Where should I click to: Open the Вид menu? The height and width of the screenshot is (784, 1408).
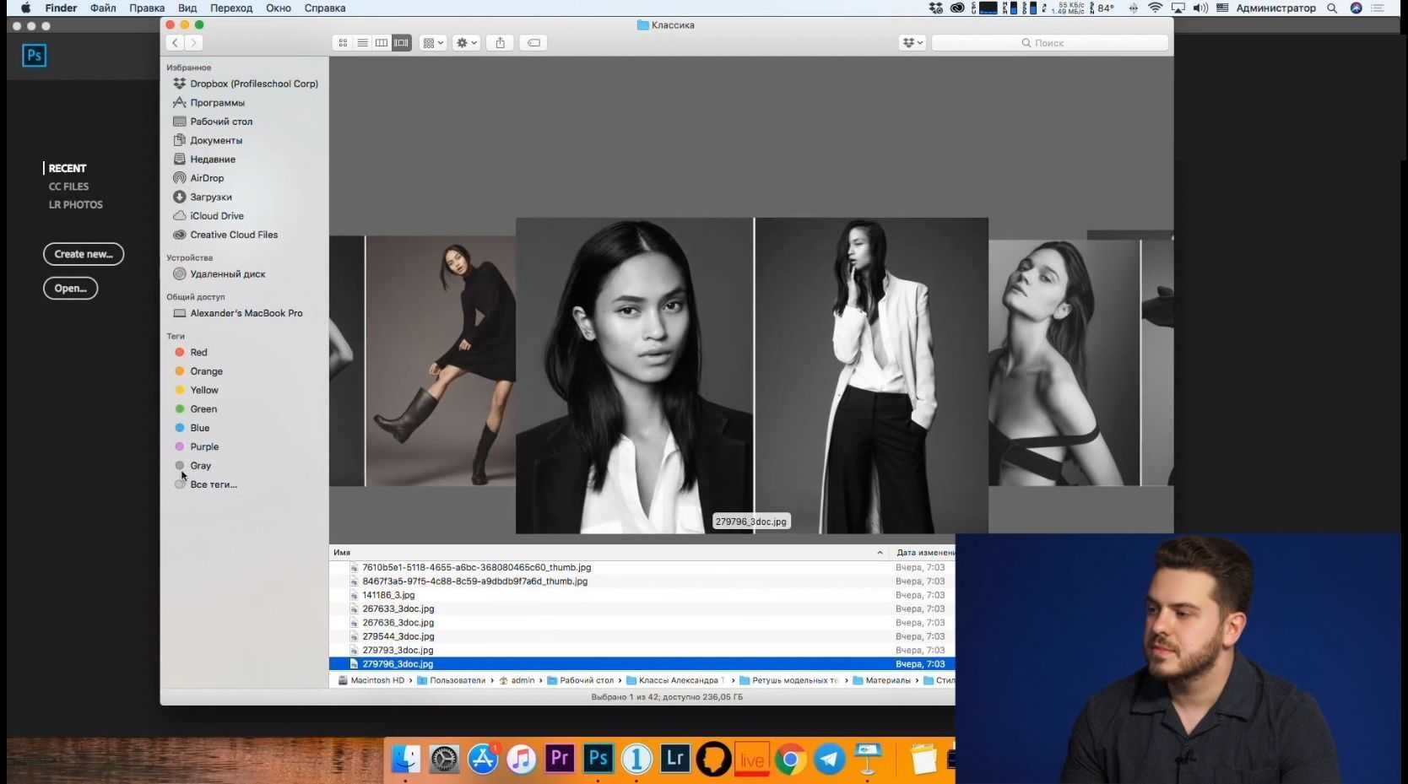tap(187, 8)
